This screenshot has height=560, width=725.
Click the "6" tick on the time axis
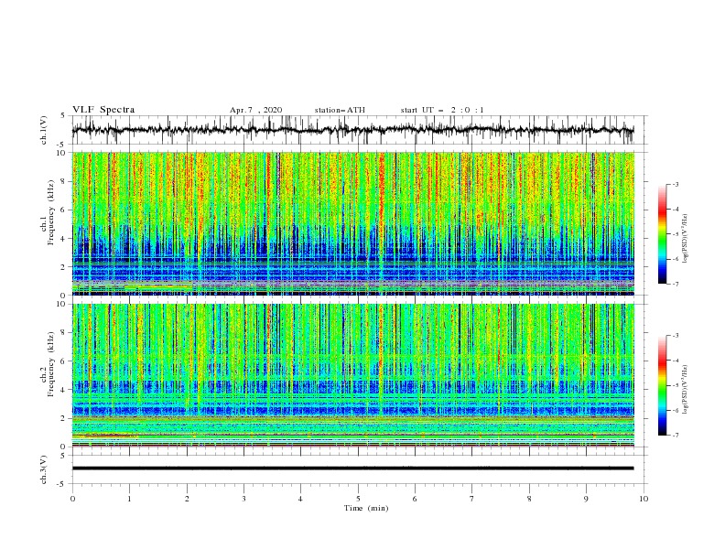point(415,499)
